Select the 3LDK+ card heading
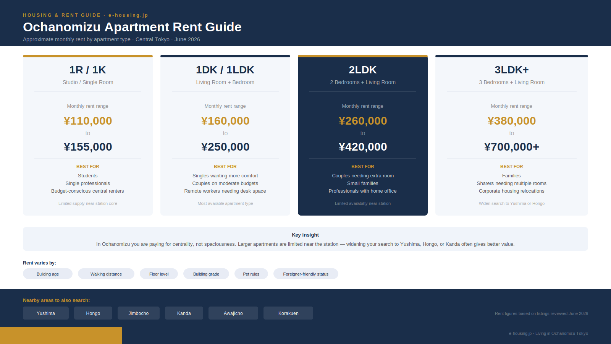Viewport: 611px width, 344px height. coord(512,70)
